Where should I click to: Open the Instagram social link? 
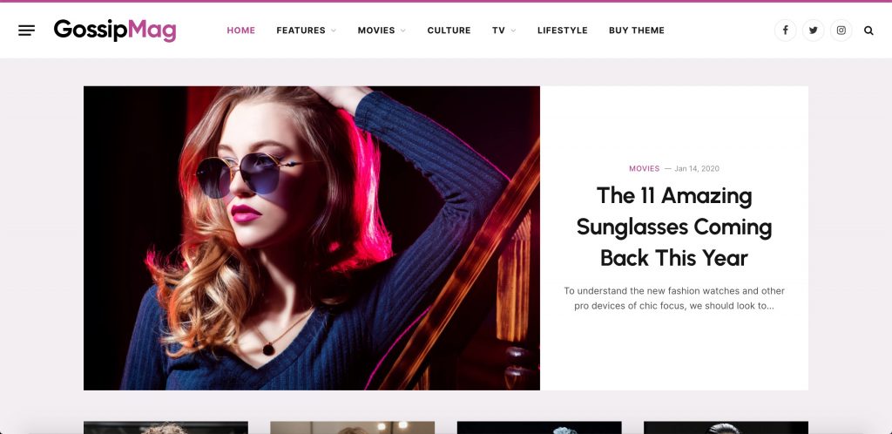[x=841, y=31]
